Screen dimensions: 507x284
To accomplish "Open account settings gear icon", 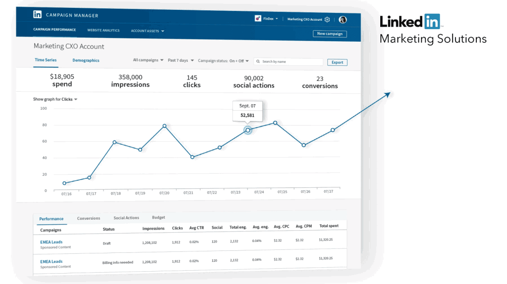I will click(x=327, y=19).
